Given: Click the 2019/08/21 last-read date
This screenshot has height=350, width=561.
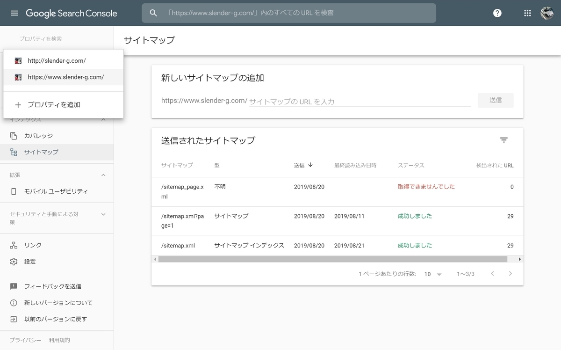Looking at the screenshot, I should (x=349, y=246).
